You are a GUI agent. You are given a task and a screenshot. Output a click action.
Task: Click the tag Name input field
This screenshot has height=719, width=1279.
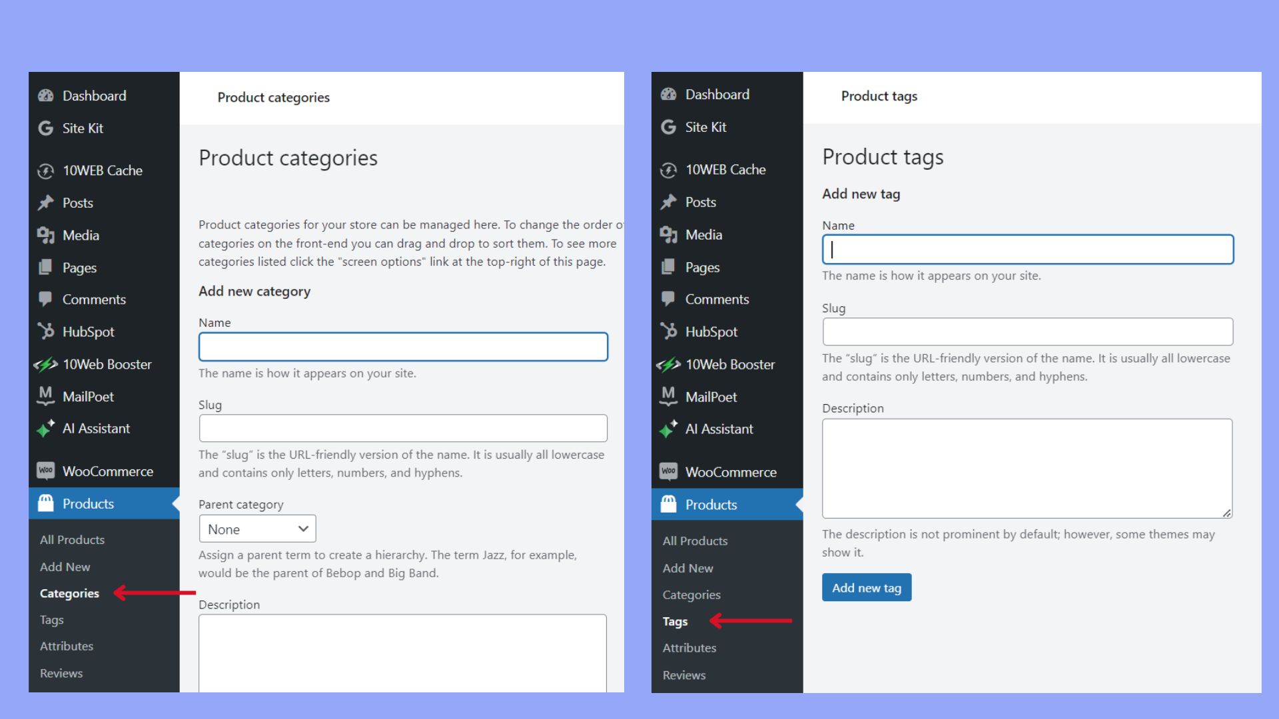point(1028,249)
